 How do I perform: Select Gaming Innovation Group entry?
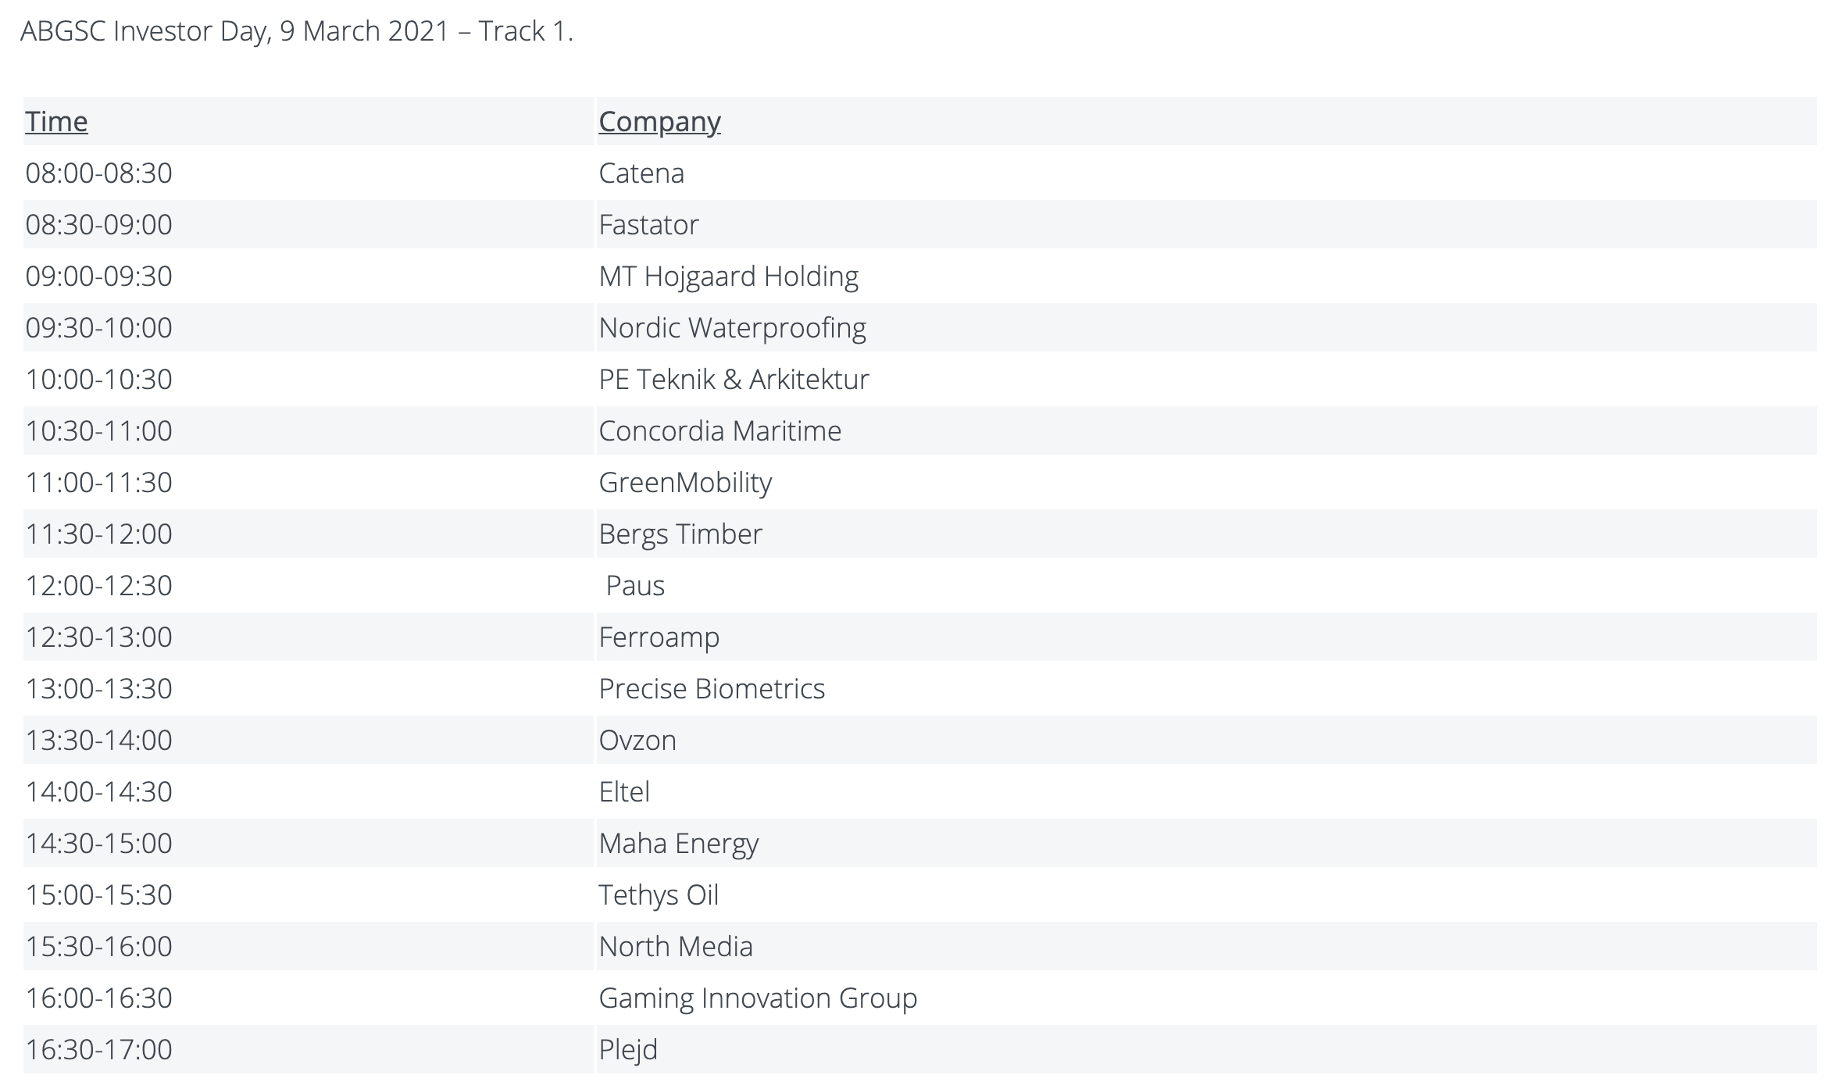[x=758, y=998]
